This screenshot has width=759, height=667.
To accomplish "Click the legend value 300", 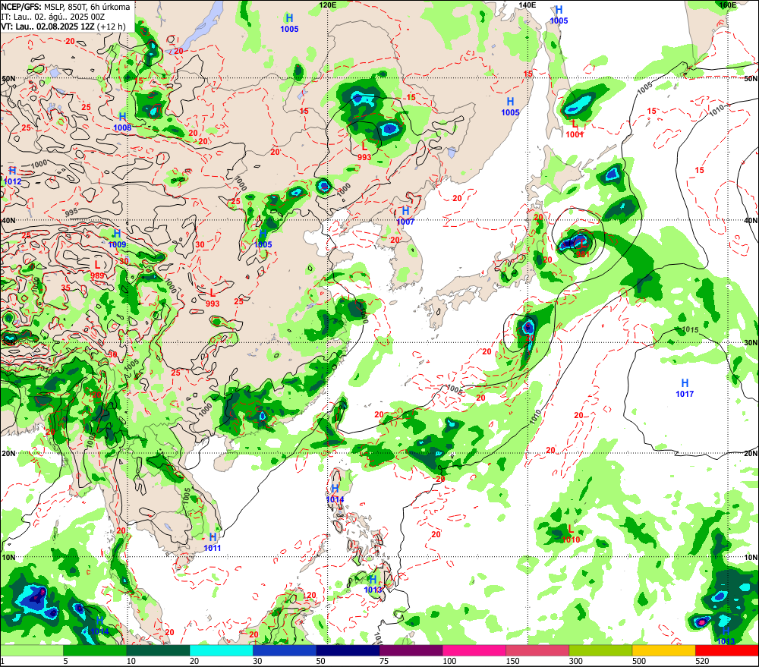I will coord(576,661).
